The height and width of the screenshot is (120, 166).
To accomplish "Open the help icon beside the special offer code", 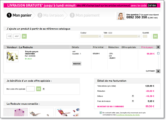I will click(44, 89).
